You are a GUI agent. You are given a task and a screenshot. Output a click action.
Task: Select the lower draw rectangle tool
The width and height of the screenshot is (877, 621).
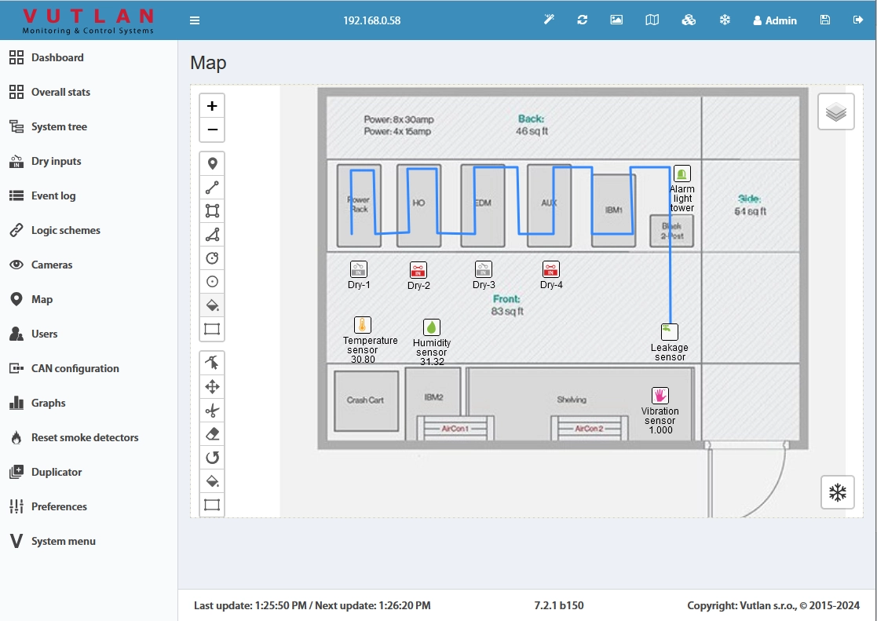(212, 505)
